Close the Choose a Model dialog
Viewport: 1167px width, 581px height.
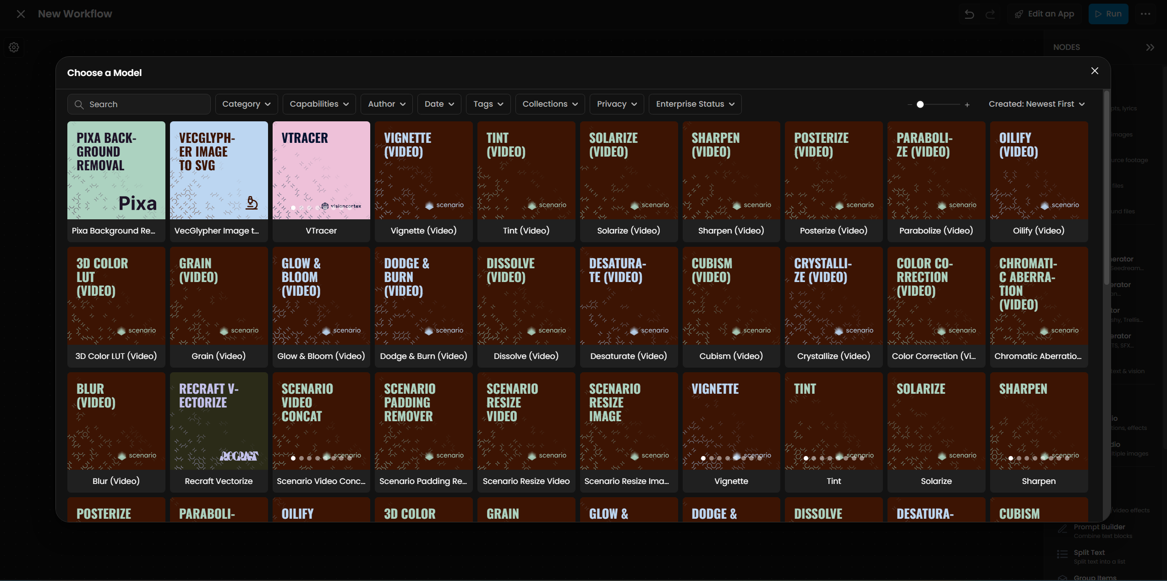[x=1095, y=71]
